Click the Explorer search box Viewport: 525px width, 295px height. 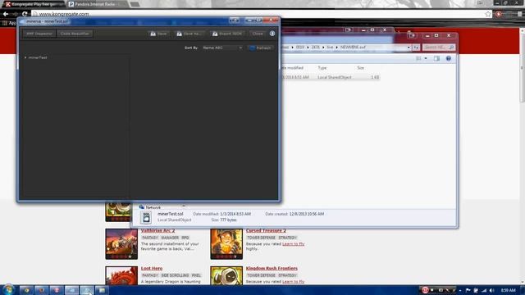point(438,48)
